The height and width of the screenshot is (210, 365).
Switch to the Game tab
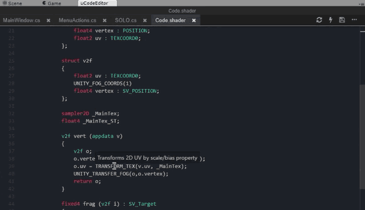point(52,3)
